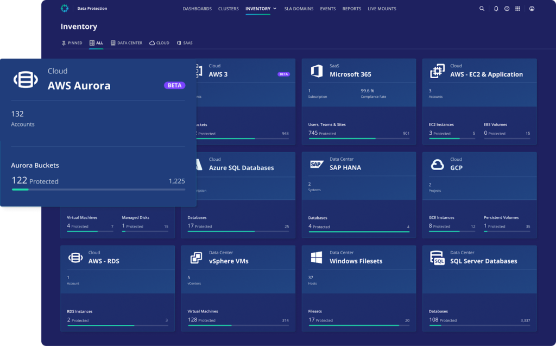
Task: Open the notifications bell
Action: click(x=496, y=9)
